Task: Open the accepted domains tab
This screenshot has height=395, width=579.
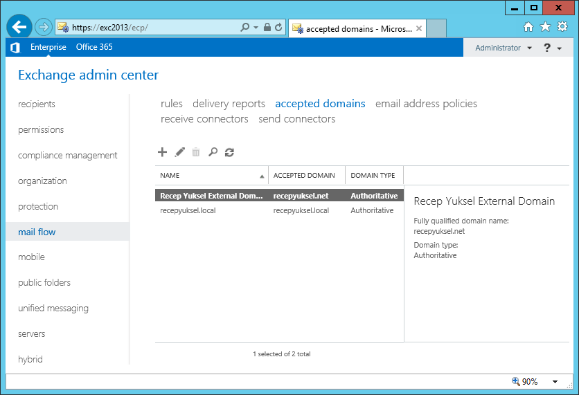Action: (x=320, y=104)
